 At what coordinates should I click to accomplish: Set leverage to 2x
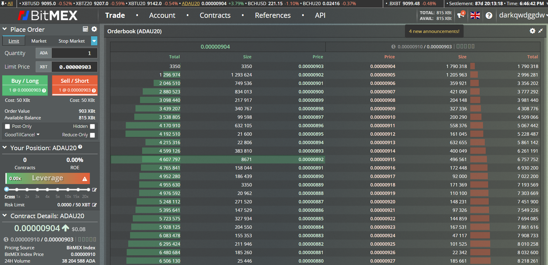[x=27, y=196]
